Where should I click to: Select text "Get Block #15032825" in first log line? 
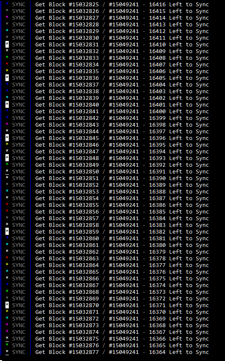67,4
